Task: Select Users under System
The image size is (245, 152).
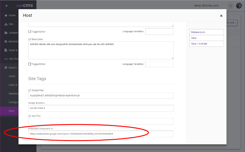Action: tap(12, 76)
